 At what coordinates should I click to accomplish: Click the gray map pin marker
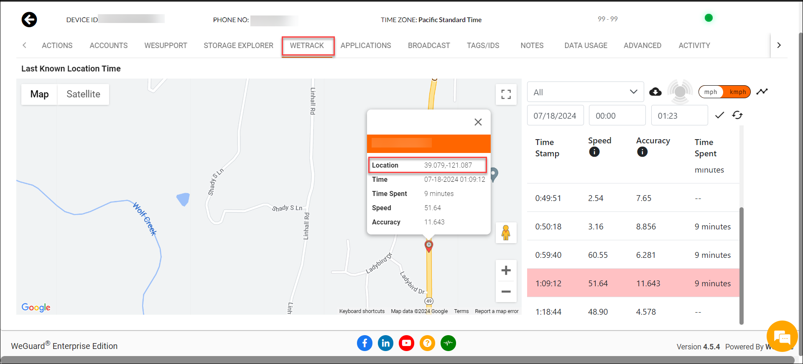[494, 175]
